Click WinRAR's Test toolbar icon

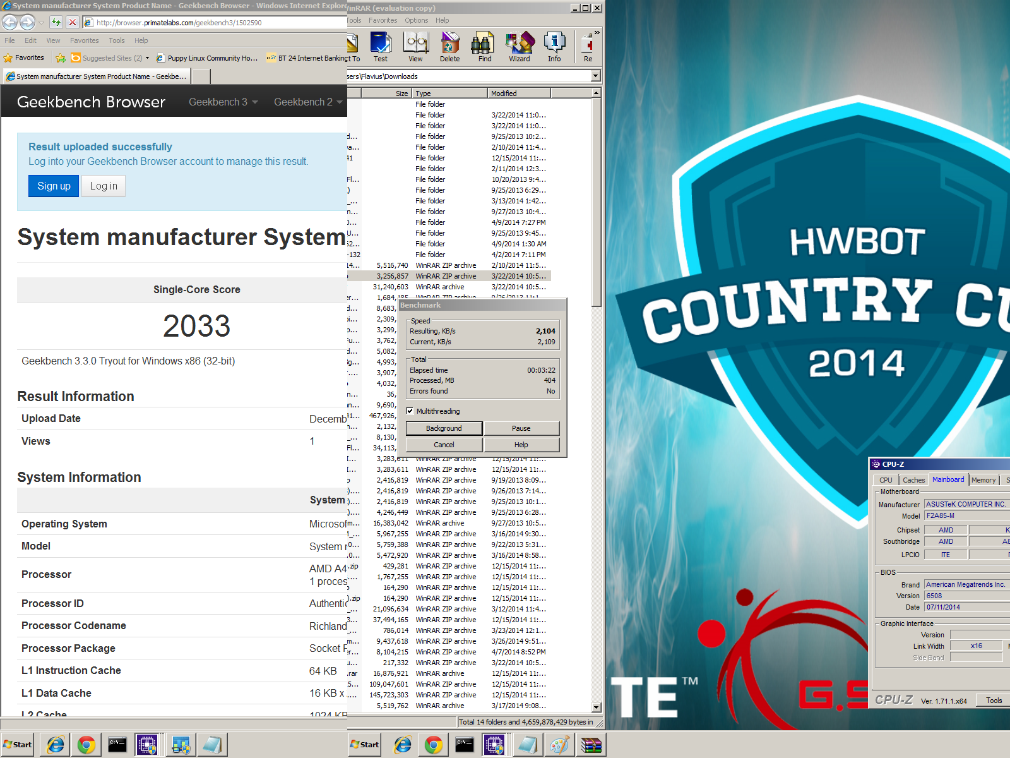tap(381, 47)
